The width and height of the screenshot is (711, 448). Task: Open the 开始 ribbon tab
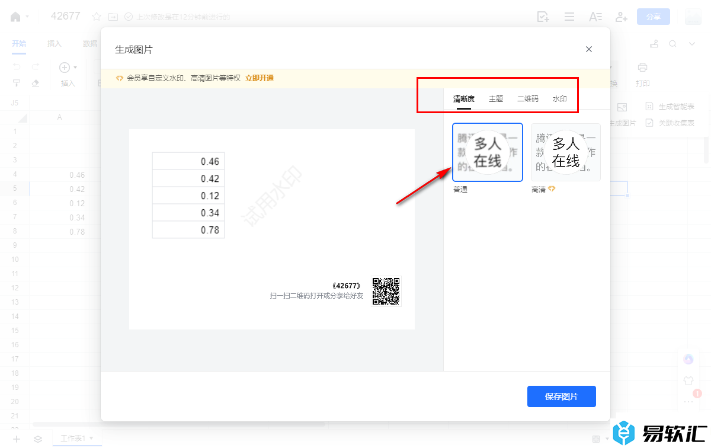(x=19, y=43)
